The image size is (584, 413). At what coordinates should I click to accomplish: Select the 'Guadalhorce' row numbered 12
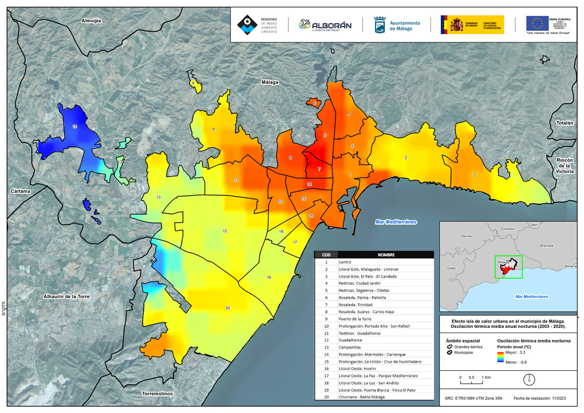[x=374, y=340]
